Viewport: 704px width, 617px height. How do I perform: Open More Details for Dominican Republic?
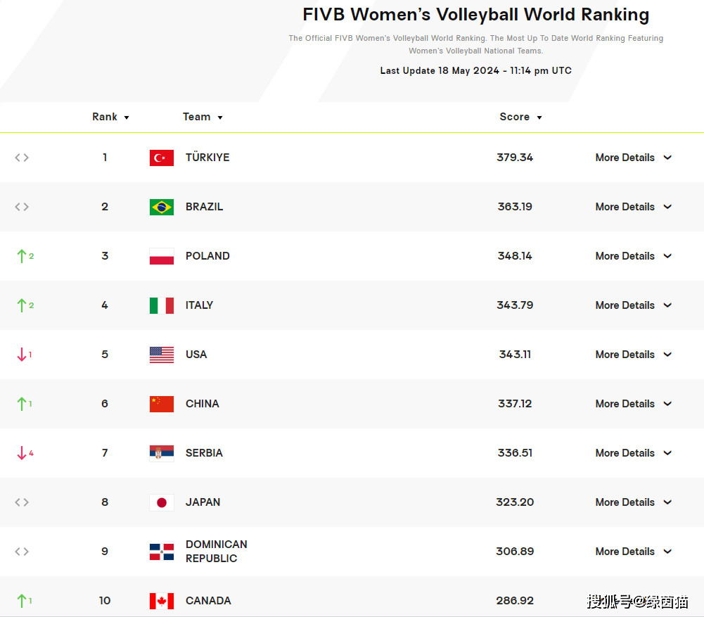(634, 552)
